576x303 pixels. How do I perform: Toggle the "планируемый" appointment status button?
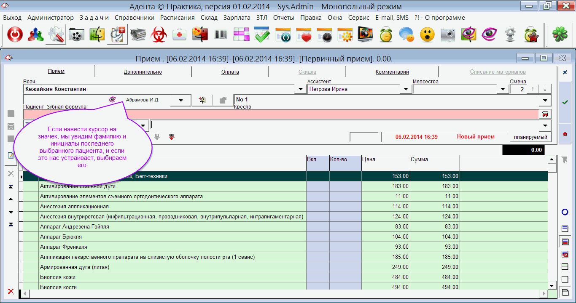[530, 137]
